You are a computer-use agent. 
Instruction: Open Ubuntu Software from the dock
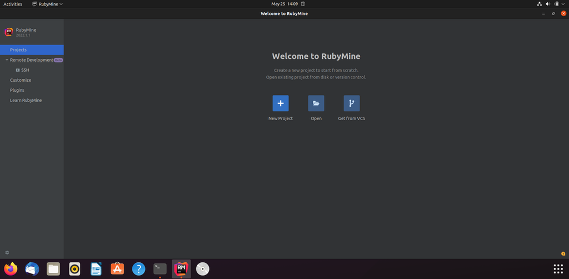coord(117,269)
